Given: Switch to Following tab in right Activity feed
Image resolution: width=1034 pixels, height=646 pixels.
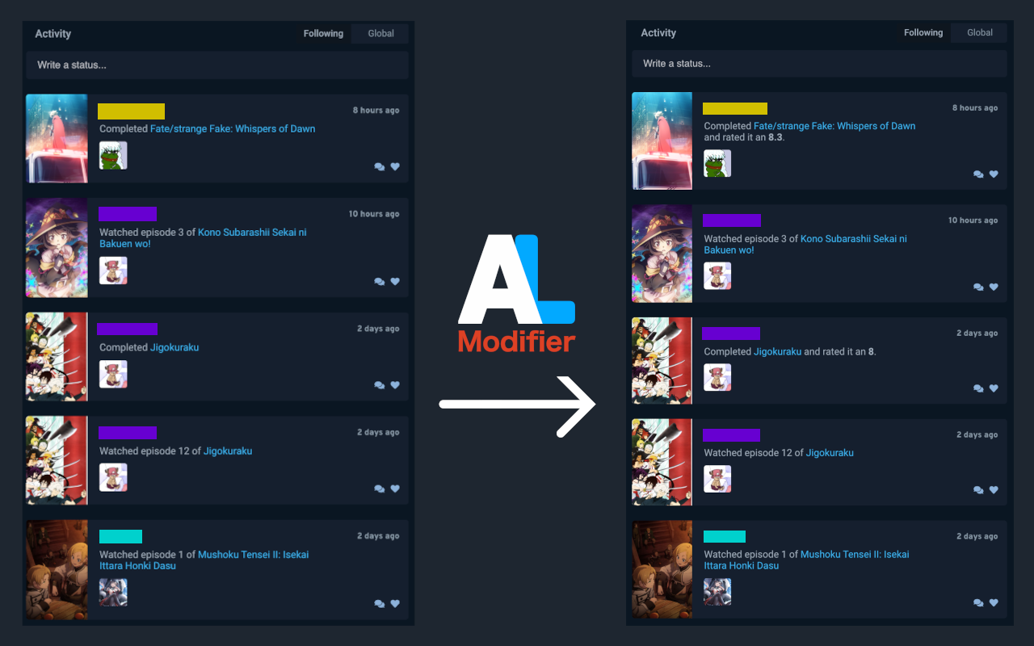Looking at the screenshot, I should (923, 33).
